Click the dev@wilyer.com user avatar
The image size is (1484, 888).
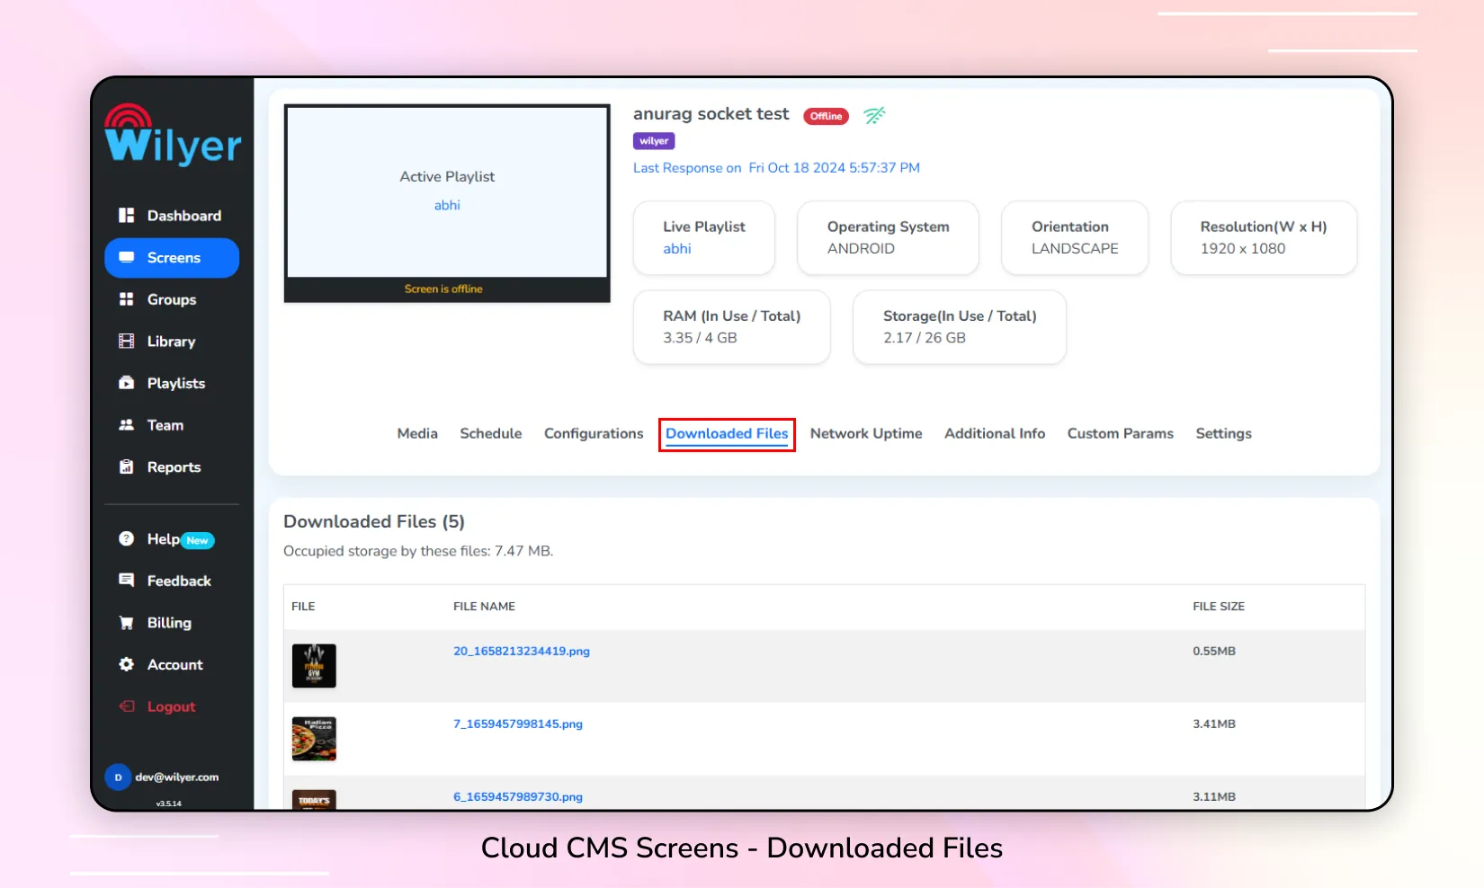tap(118, 777)
